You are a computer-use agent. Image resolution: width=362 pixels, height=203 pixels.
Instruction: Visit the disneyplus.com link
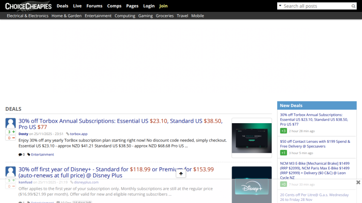pos(86,182)
